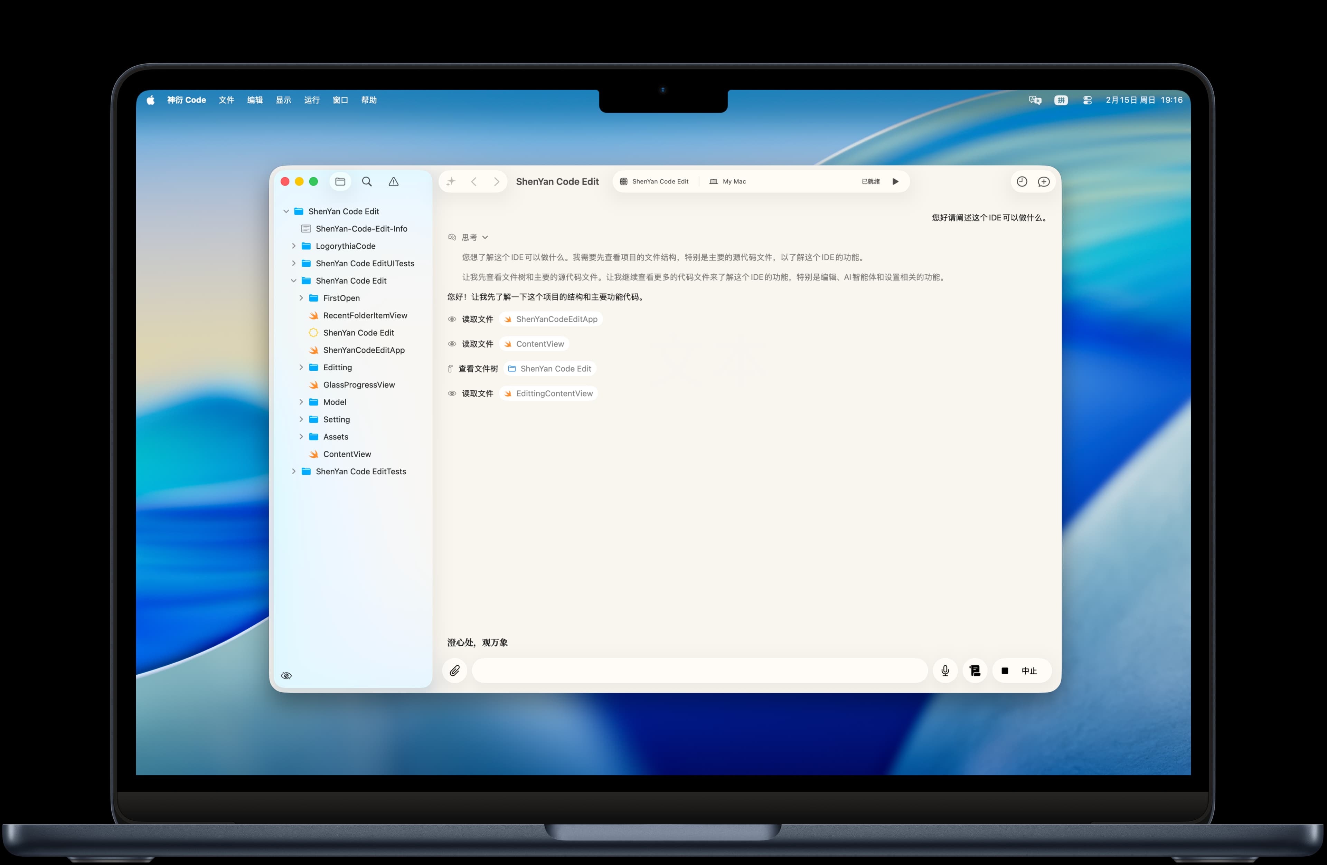The height and width of the screenshot is (865, 1327).
Task: Start a new chat with the plus icon
Action: point(1044,182)
